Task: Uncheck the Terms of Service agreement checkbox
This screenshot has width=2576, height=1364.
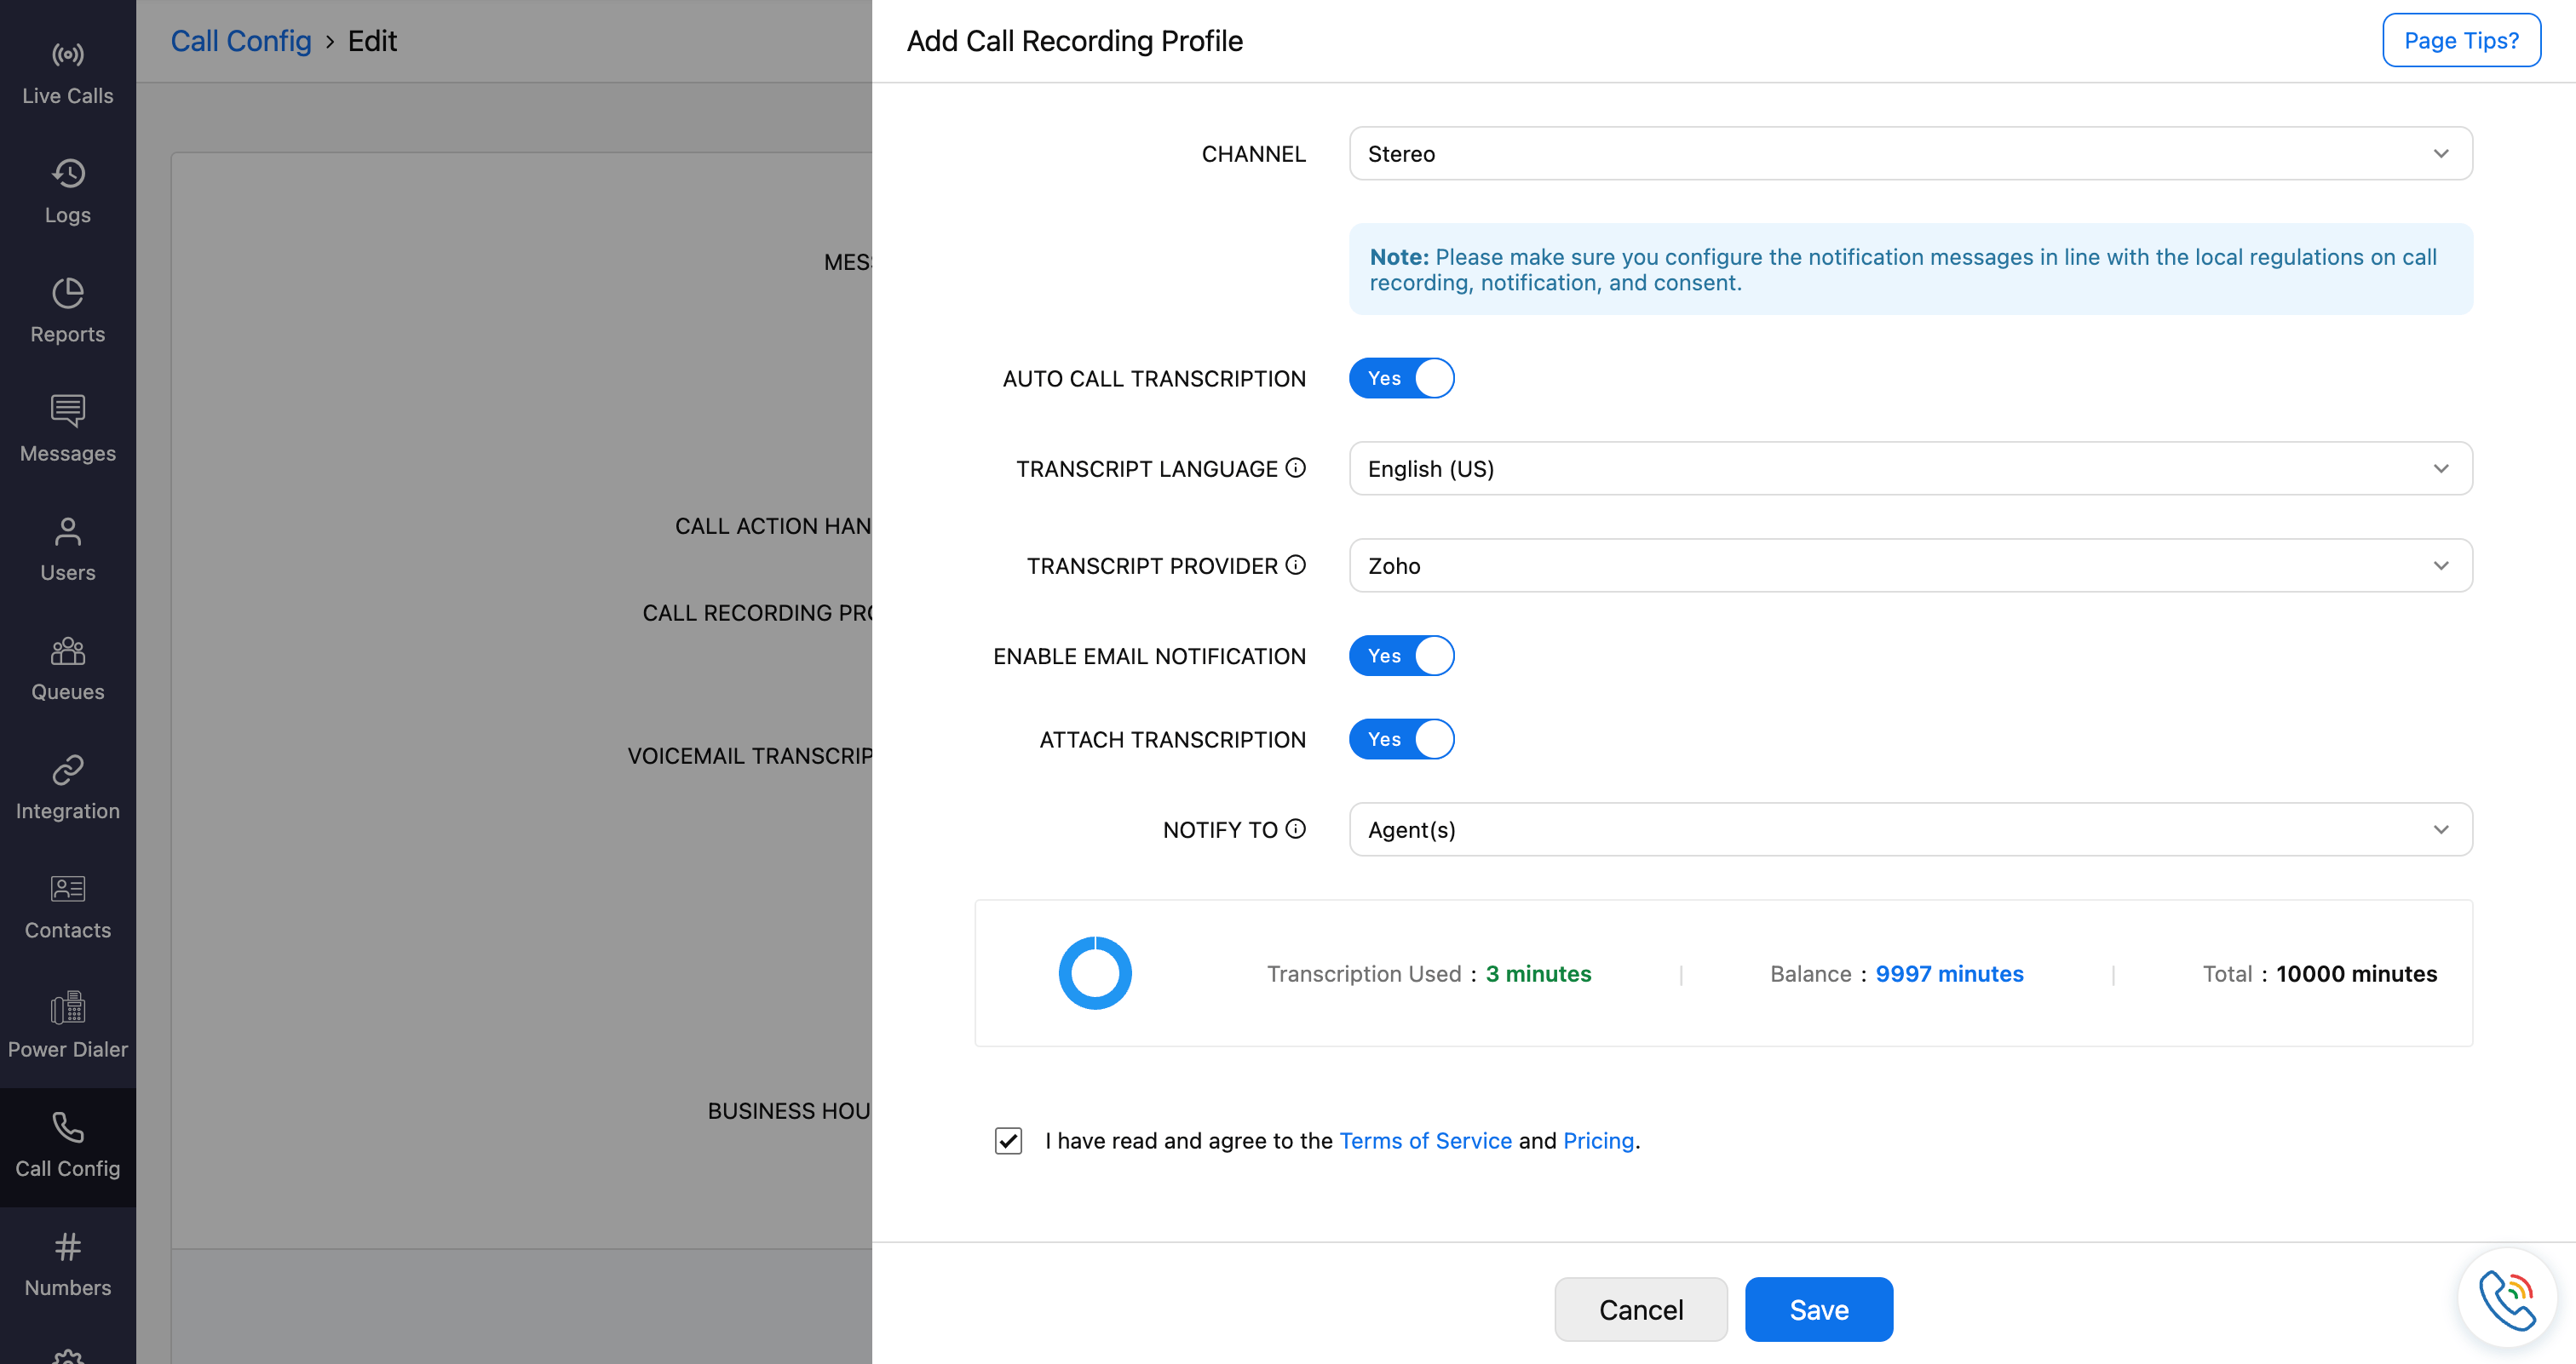Action: coord(1008,1141)
